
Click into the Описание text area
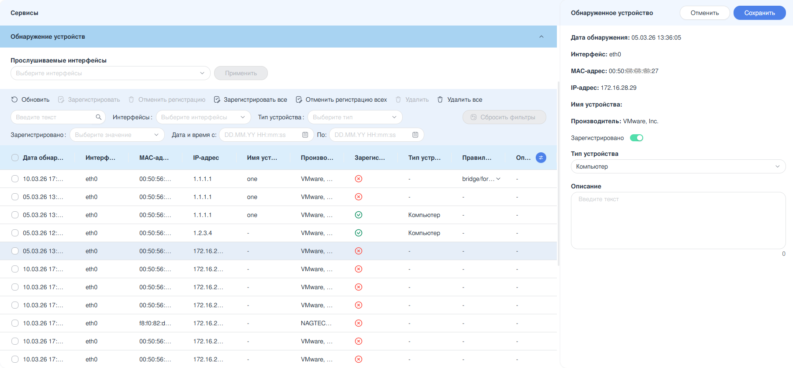[678, 221]
